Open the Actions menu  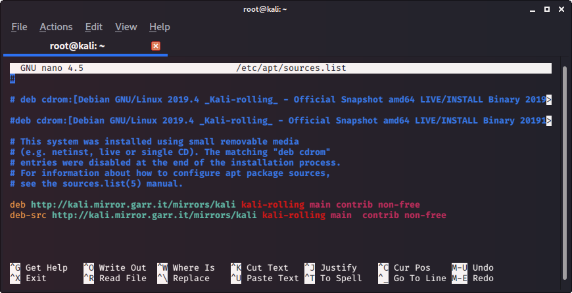click(x=56, y=27)
